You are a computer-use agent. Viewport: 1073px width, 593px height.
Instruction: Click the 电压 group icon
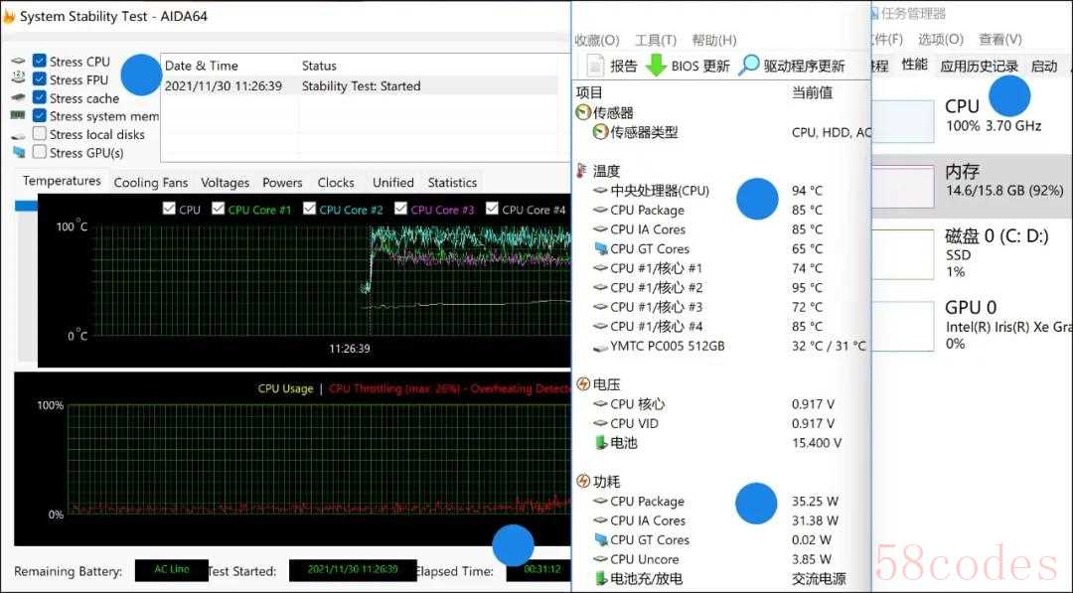[x=583, y=384]
